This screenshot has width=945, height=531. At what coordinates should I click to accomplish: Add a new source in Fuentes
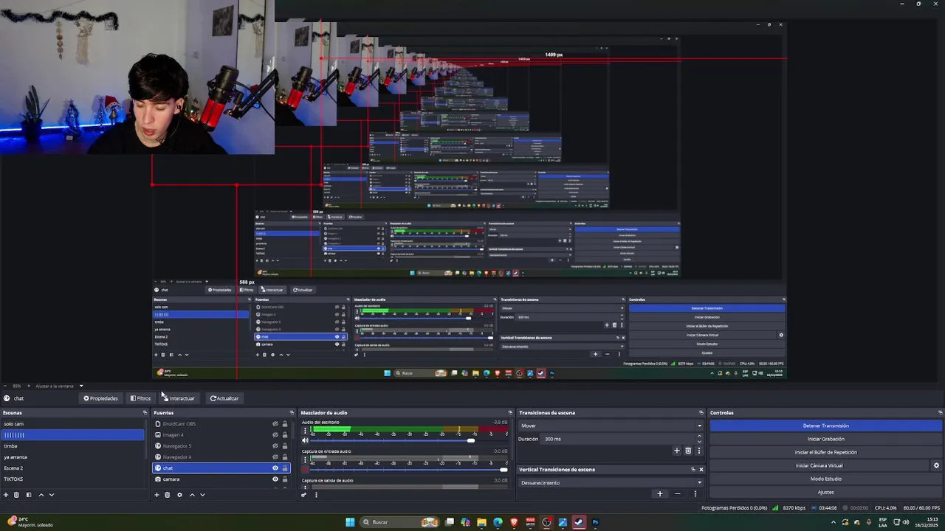coord(157,495)
